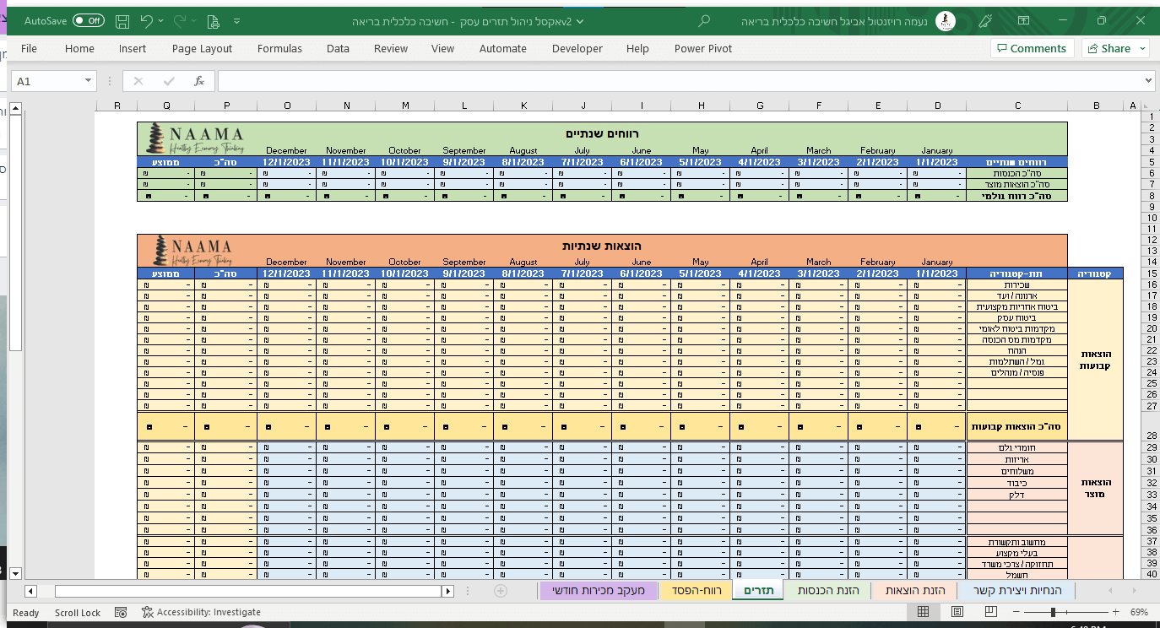Open the Customize Quick Access Toolbar dropdown

(236, 21)
